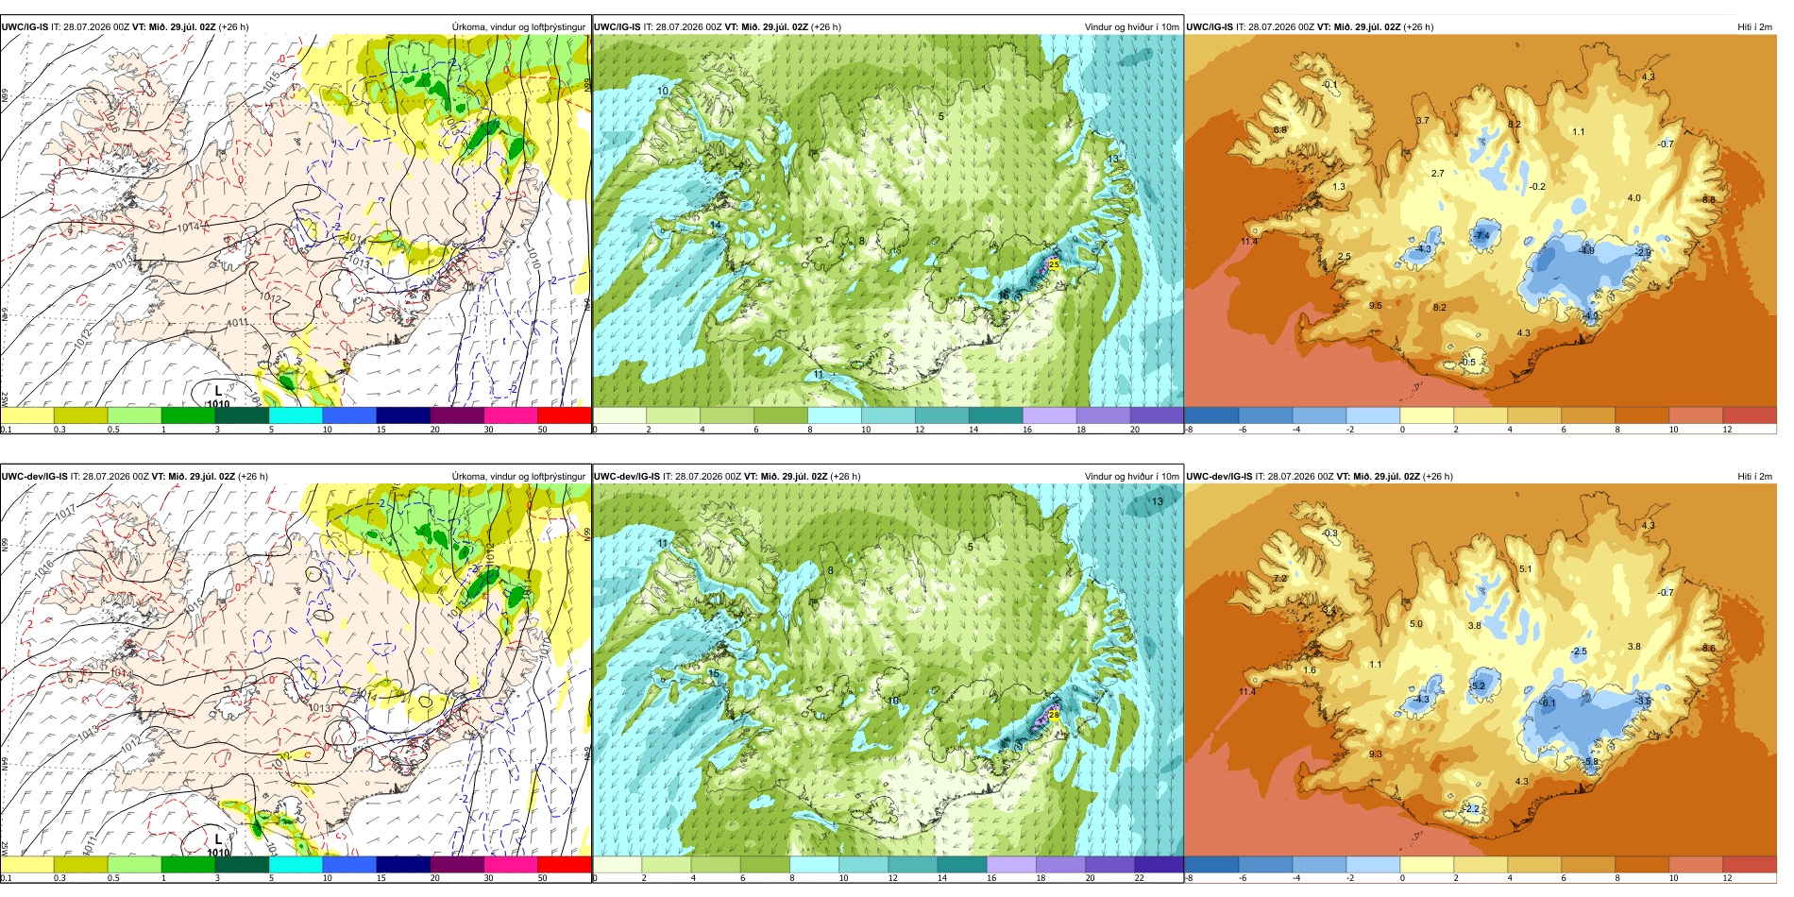Open the UWC-dev 10m wind and gust map
The image size is (1794, 897).
[888, 670]
